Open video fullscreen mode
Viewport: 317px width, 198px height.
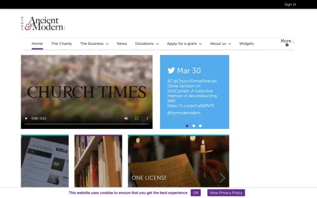(137, 118)
